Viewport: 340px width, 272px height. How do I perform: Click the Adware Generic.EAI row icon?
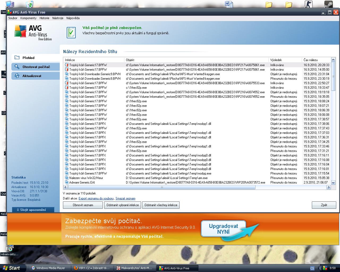click(x=67, y=182)
